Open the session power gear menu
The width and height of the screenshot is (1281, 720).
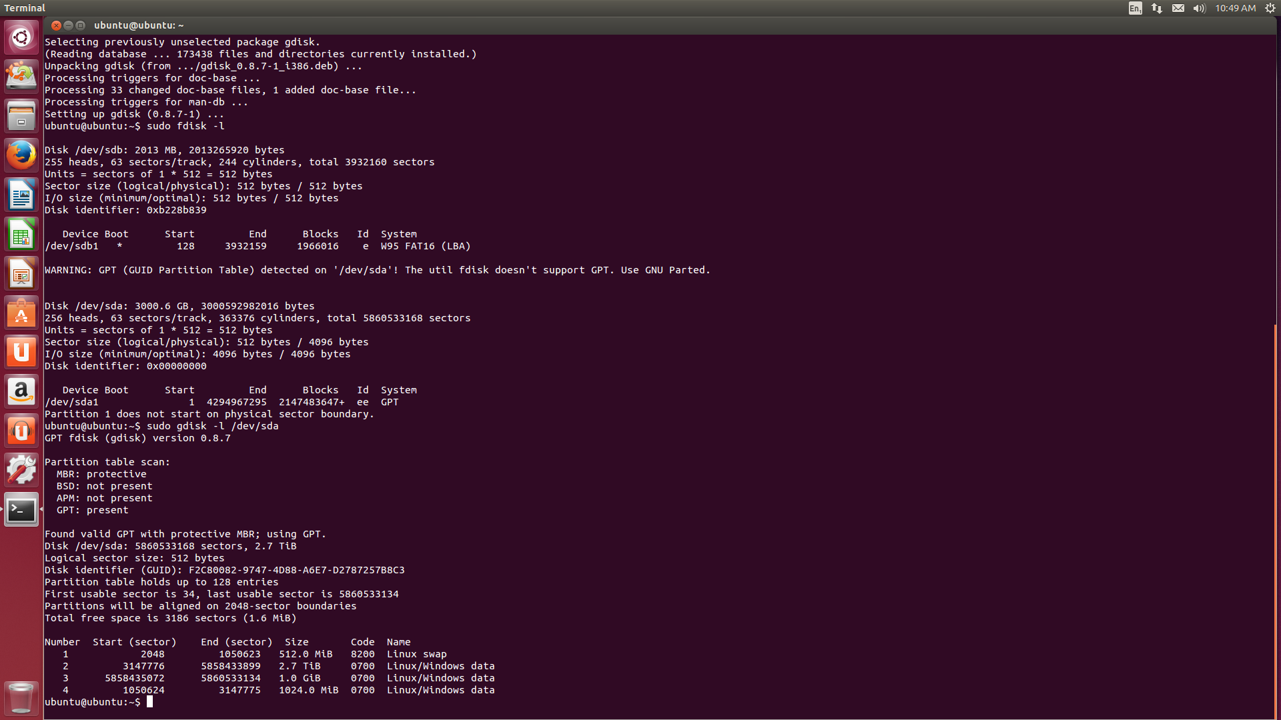pos(1270,8)
